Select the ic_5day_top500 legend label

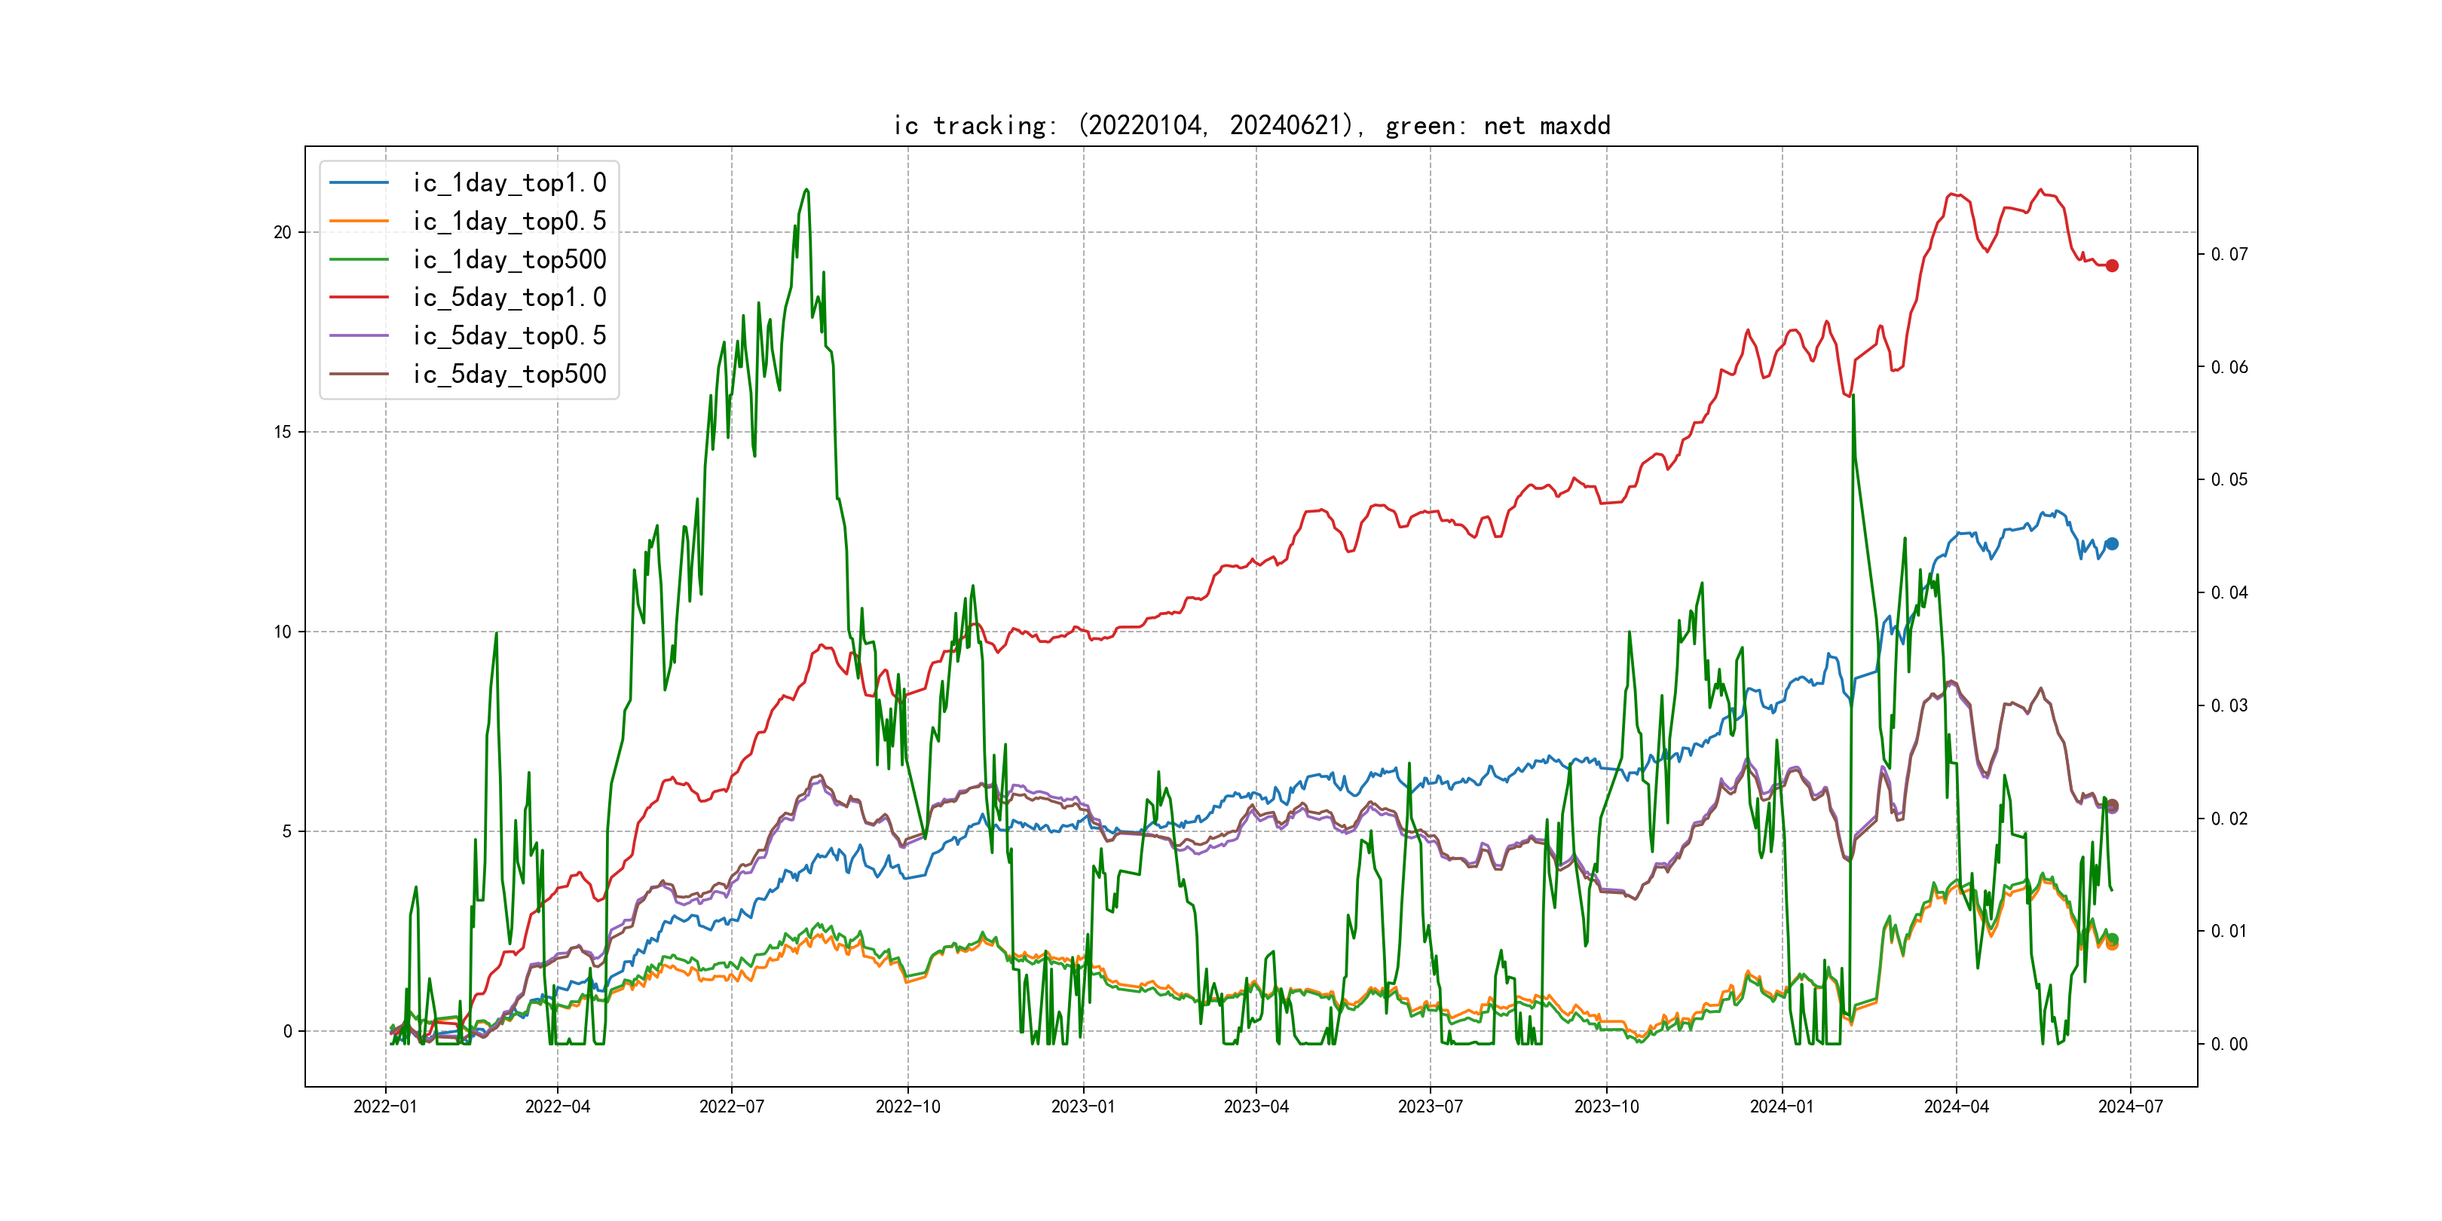[x=509, y=375]
